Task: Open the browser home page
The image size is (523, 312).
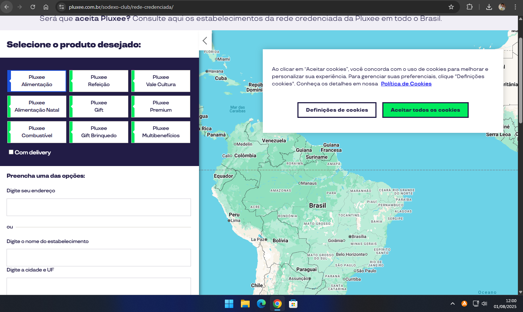Action: tap(46, 7)
